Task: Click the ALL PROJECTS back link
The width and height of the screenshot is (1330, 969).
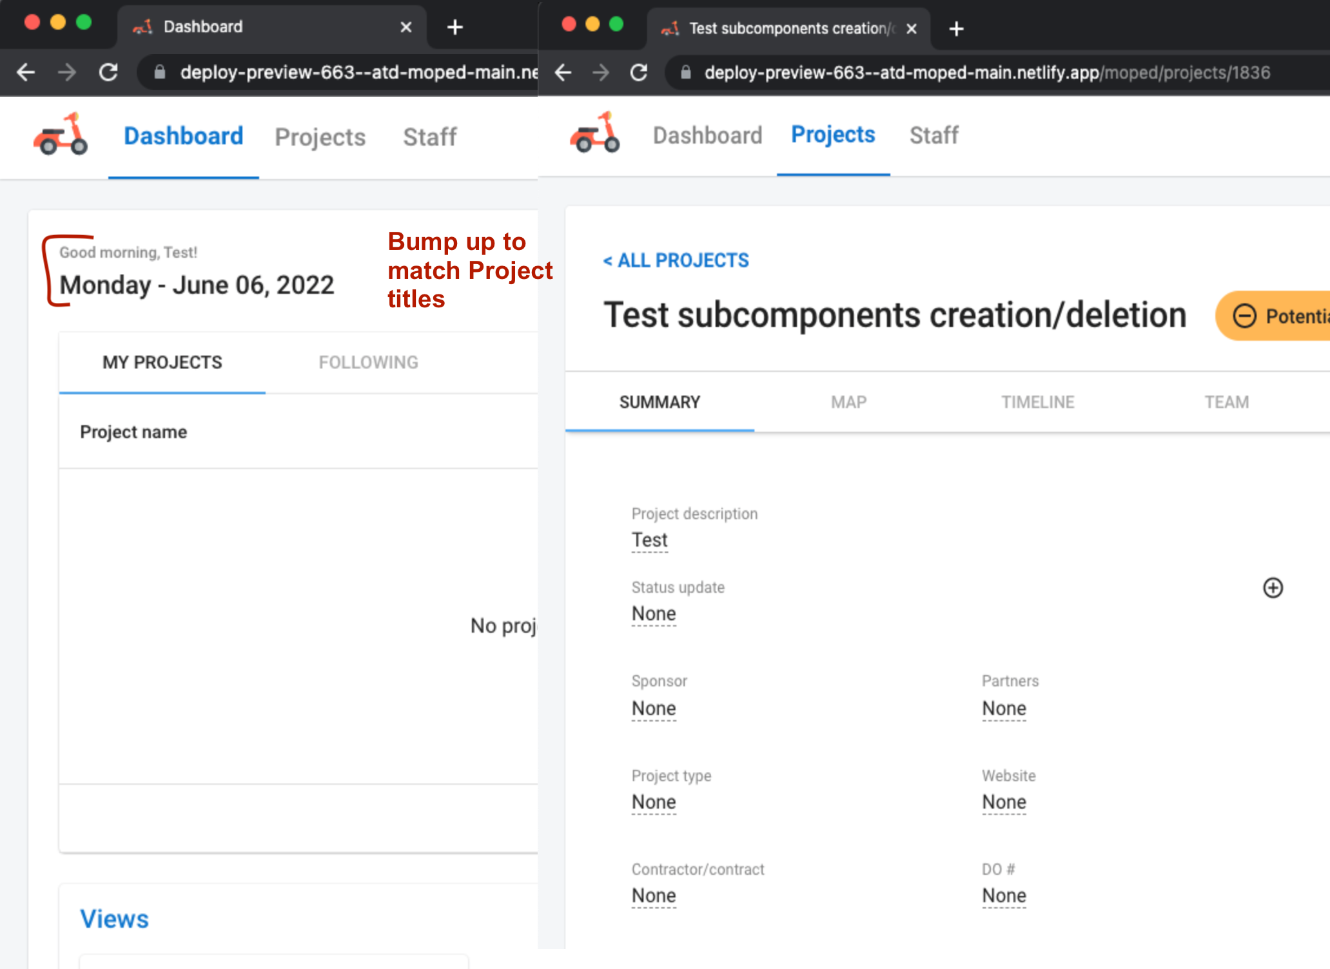Action: coord(676,260)
